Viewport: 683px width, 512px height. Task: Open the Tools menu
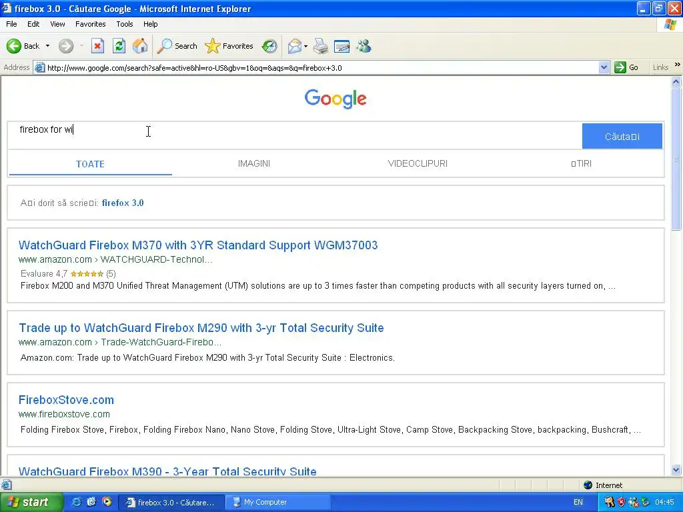coord(125,24)
